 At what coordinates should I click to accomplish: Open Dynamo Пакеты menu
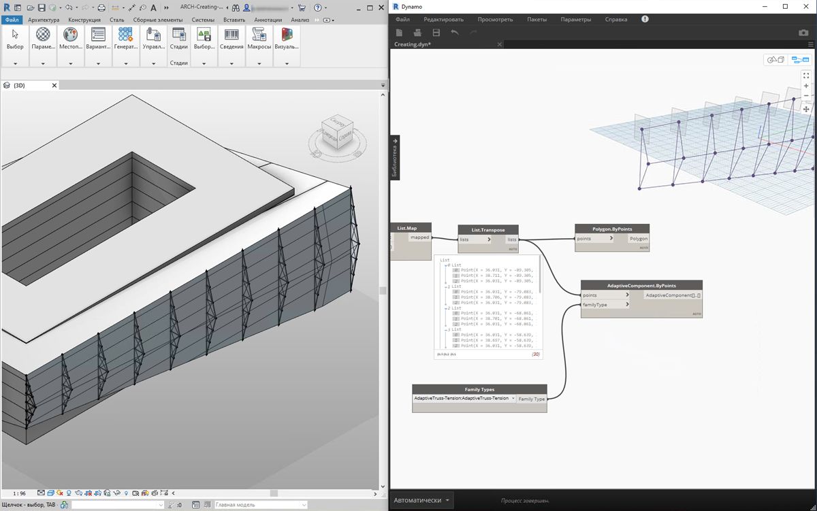coord(536,19)
